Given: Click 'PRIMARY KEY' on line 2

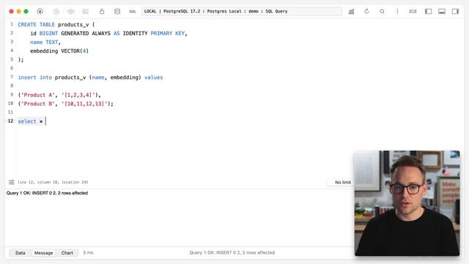Looking at the screenshot, I should [x=168, y=33].
